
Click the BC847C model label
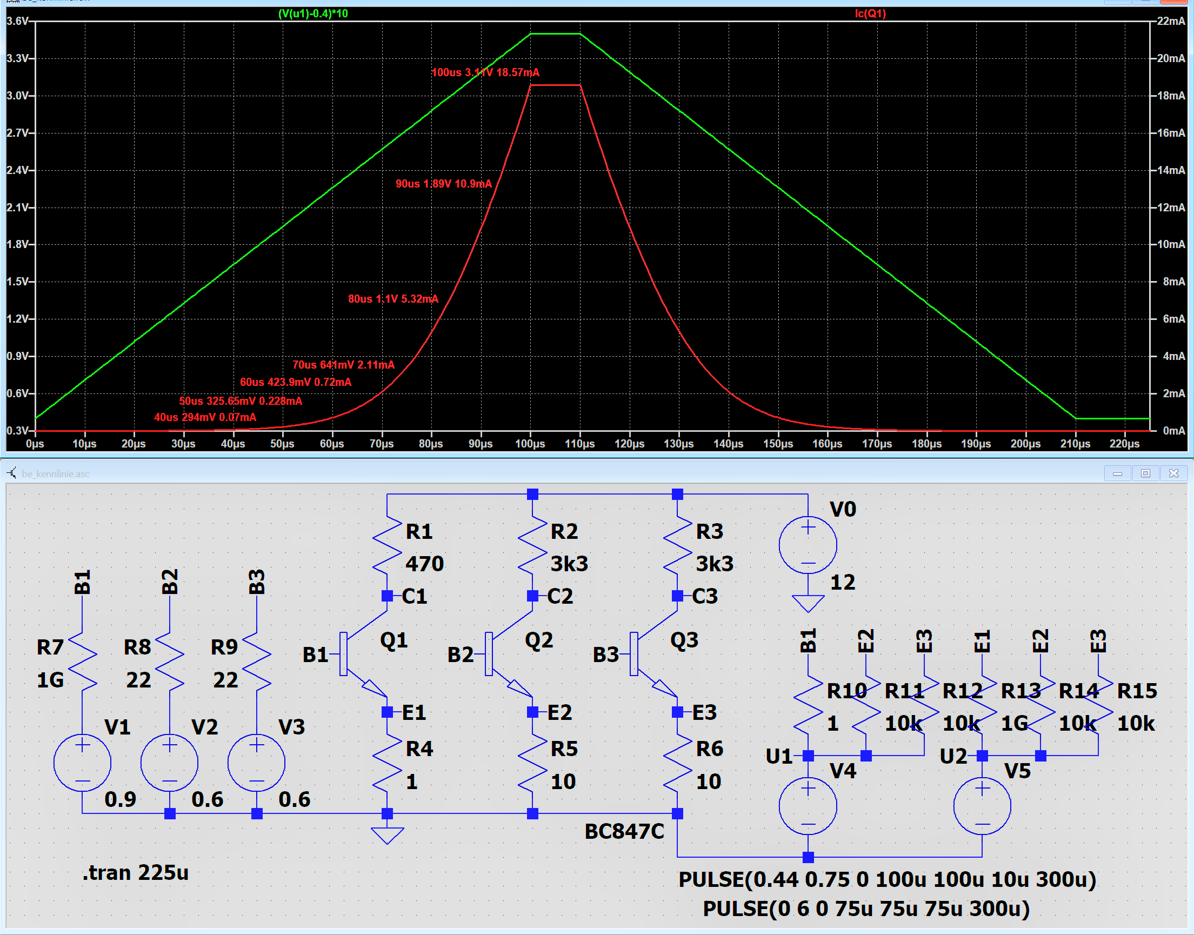coord(624,832)
